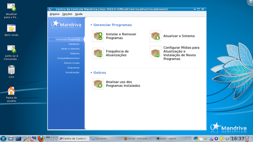Switch to Discos Locais section

tap(72, 63)
